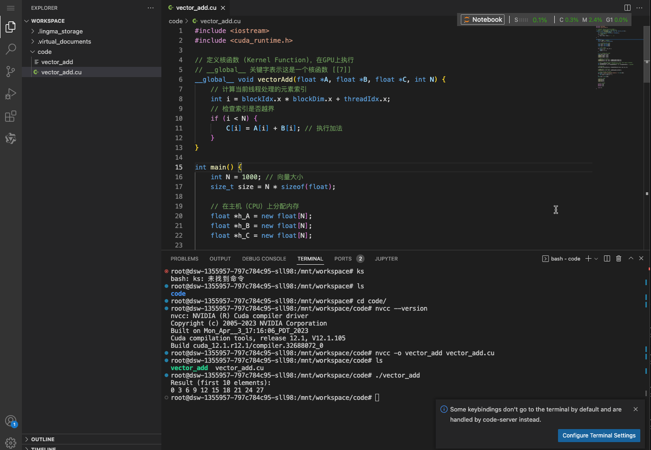
Task: Click the terminal input prompt cursor
Action: point(377,398)
